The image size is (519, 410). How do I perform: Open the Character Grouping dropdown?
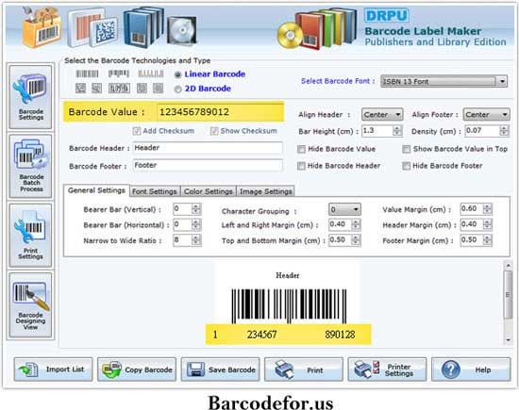click(x=344, y=209)
